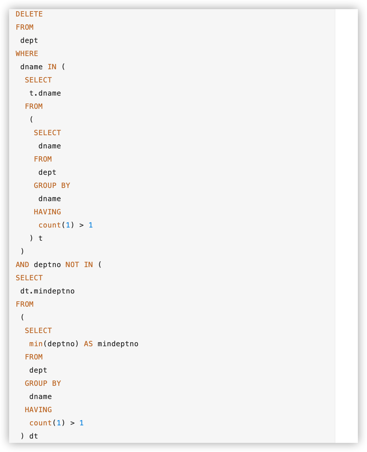Click the second HAVING keyword near the bottom

[38, 410]
